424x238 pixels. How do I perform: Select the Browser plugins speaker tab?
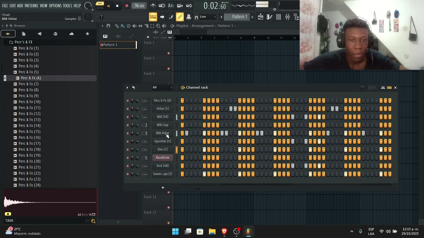(x=40, y=34)
